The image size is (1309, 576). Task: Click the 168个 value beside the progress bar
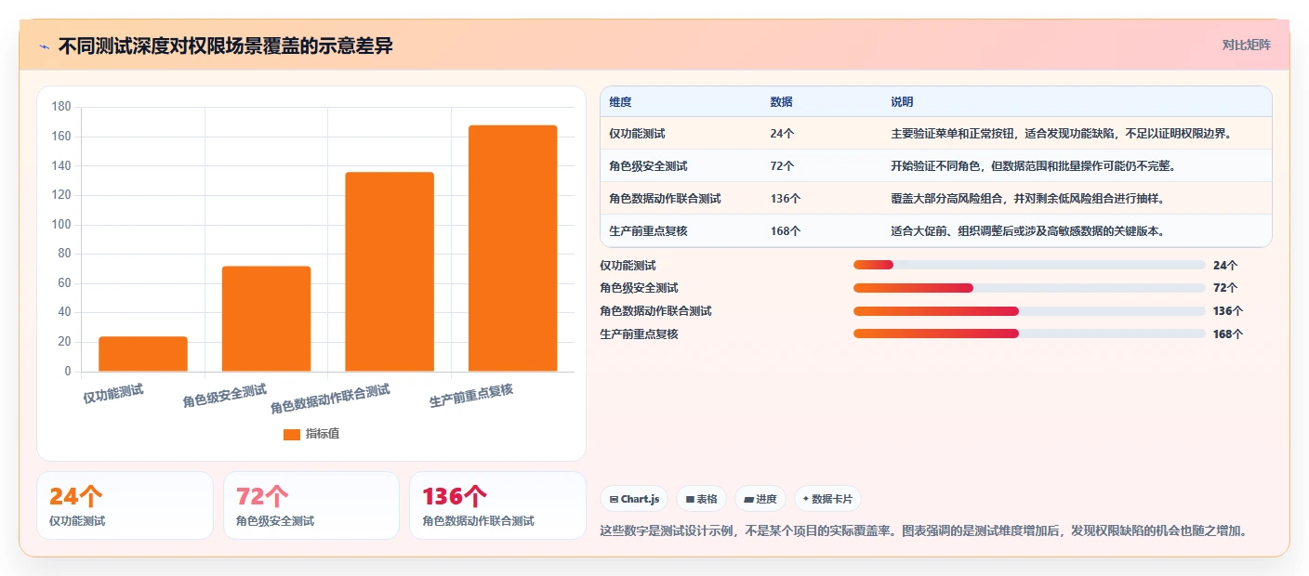tap(1228, 334)
